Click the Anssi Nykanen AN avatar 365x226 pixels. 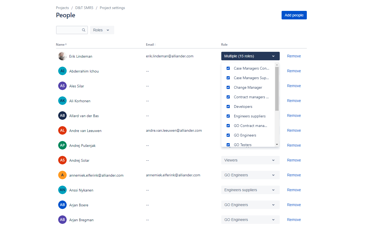click(x=62, y=190)
